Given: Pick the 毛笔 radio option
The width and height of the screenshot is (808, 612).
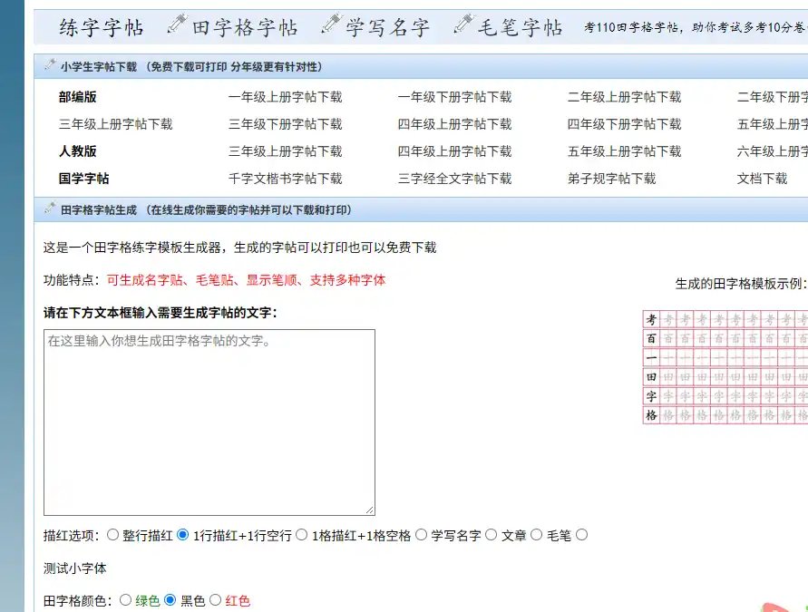Looking at the screenshot, I should point(537,535).
